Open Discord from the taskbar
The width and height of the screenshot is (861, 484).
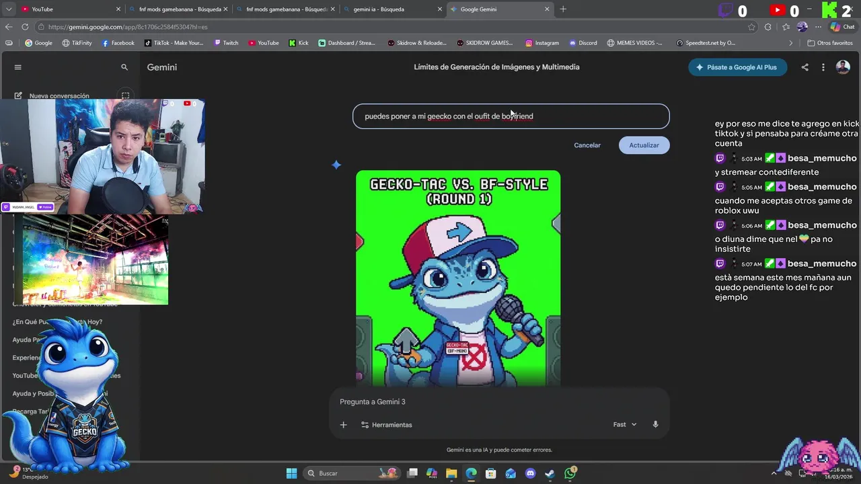(x=531, y=473)
